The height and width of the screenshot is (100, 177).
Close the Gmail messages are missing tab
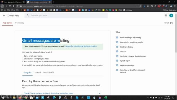pyautogui.click(x=50, y=2)
